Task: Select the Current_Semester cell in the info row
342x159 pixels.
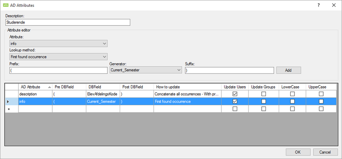Action: coord(103,101)
